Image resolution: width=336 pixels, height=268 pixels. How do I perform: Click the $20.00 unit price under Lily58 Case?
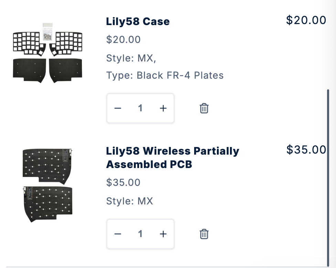pyautogui.click(x=123, y=40)
